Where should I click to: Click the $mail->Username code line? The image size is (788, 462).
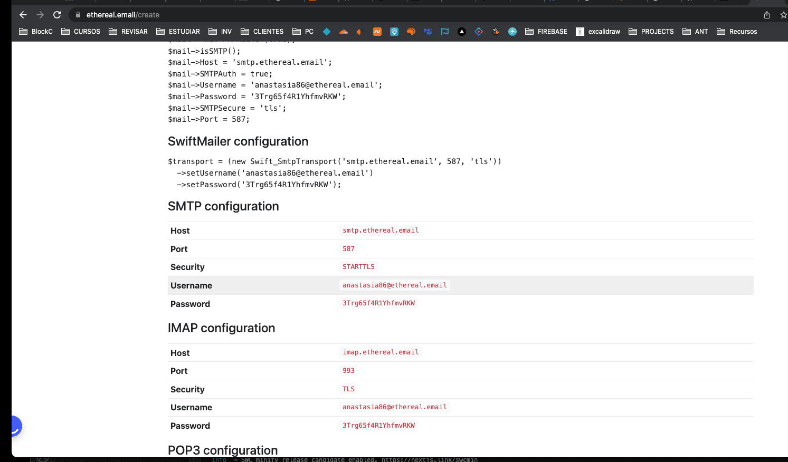tap(275, 85)
